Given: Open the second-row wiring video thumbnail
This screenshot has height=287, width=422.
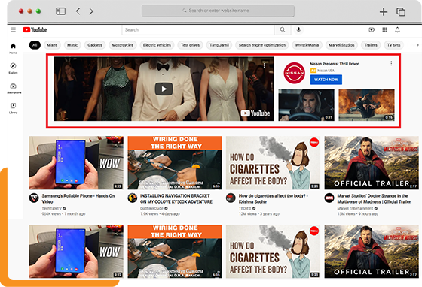Looking at the screenshot, I should pos(175,252).
